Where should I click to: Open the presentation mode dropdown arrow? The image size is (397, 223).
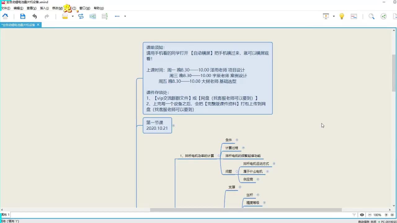[334, 16]
